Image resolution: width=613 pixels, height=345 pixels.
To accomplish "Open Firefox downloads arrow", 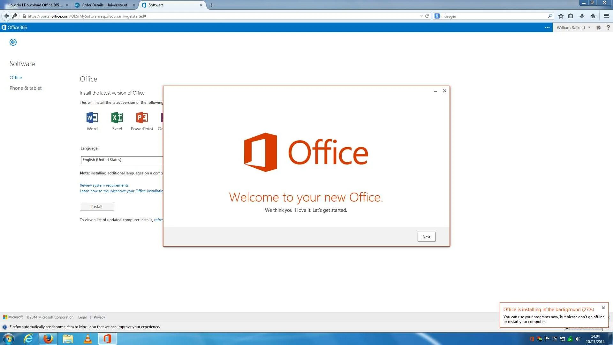I will 582,16.
